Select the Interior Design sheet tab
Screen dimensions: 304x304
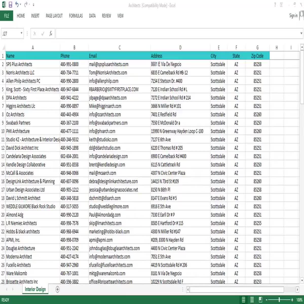(x=35, y=289)
